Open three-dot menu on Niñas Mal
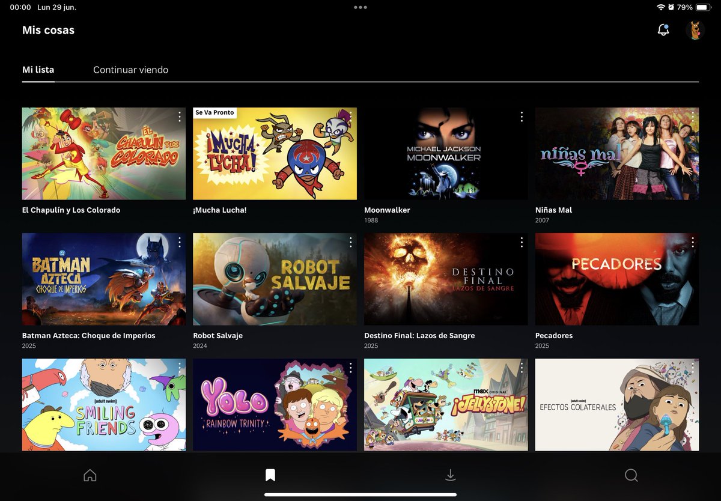Viewport: 721px width, 501px height. click(x=693, y=117)
